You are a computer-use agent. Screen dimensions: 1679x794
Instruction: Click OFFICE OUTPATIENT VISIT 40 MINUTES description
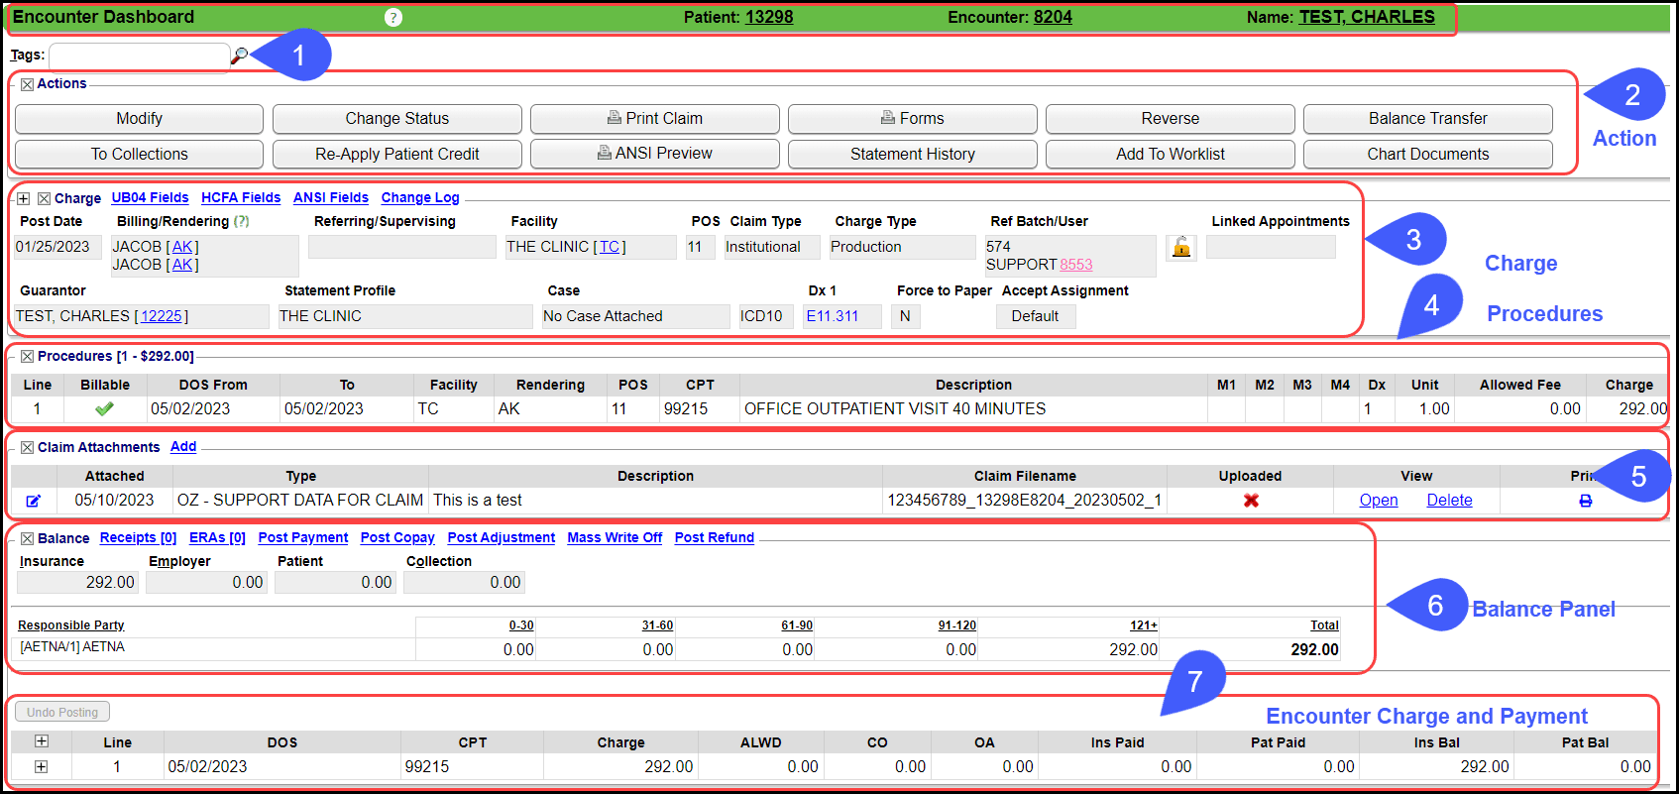895,408
